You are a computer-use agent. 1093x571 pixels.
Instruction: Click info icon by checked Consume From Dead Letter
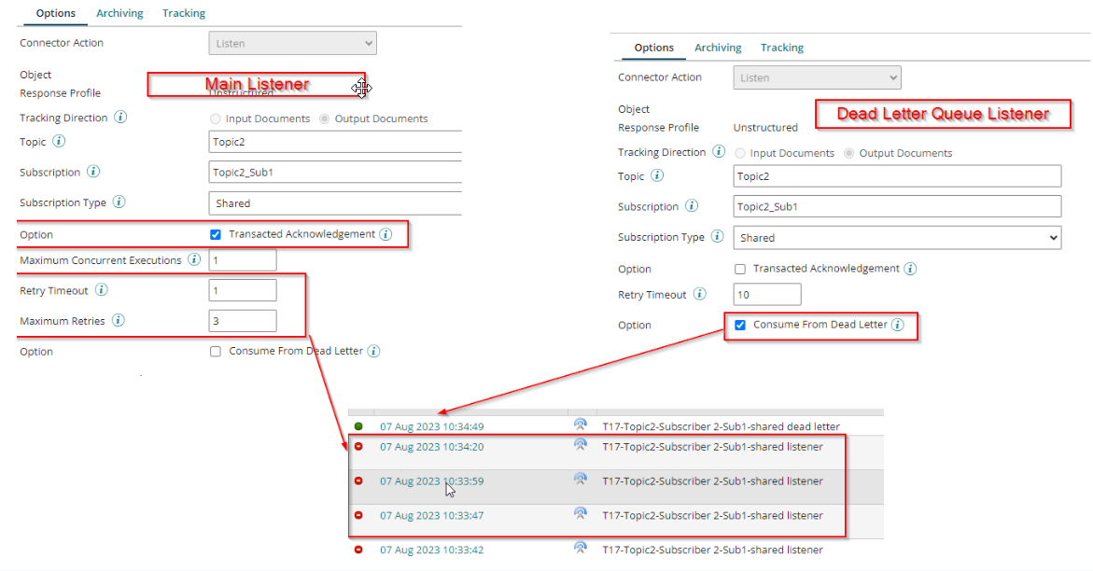pos(897,325)
